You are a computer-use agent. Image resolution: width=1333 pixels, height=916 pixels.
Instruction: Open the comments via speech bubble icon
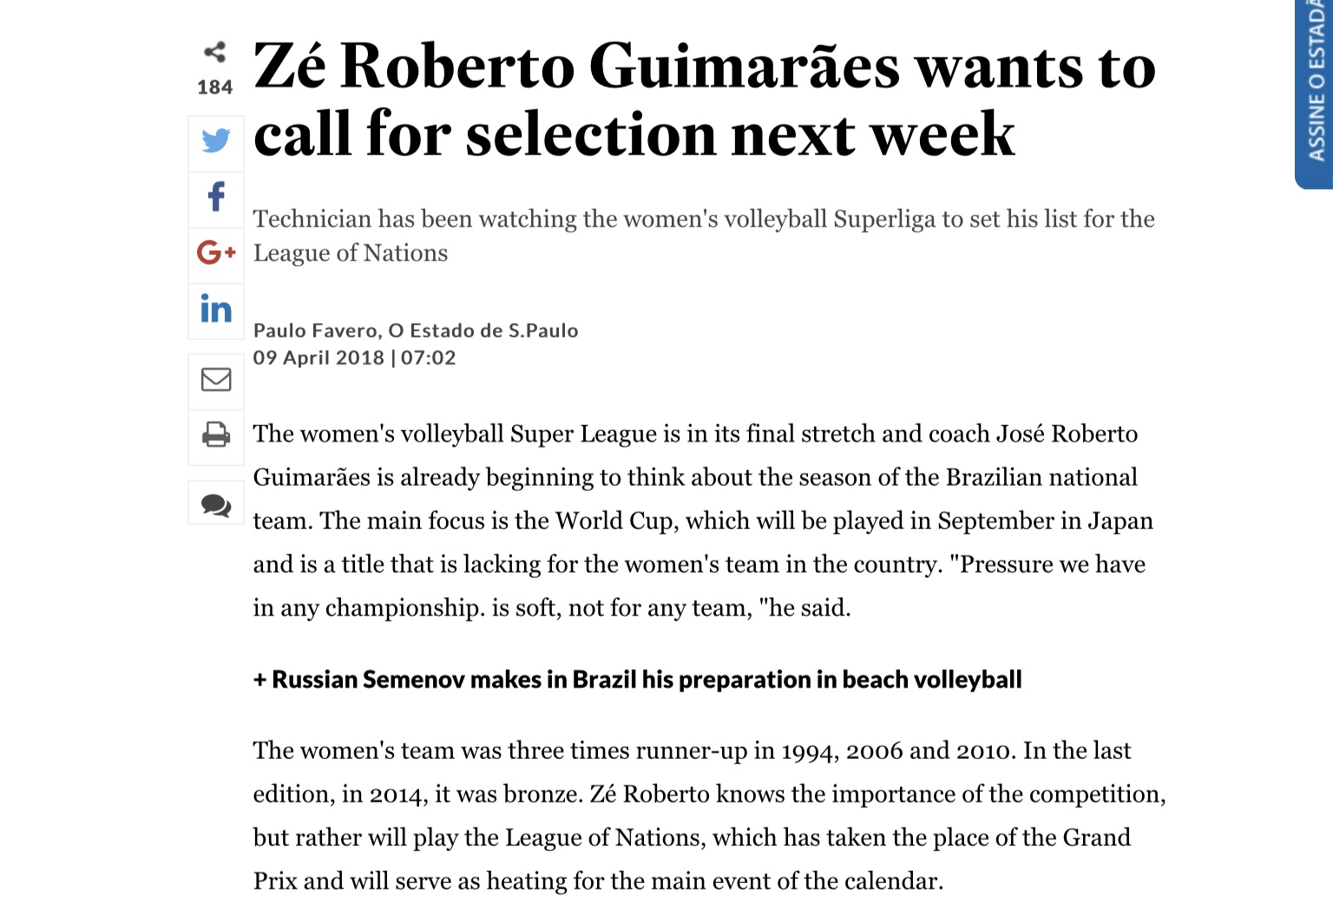point(216,504)
